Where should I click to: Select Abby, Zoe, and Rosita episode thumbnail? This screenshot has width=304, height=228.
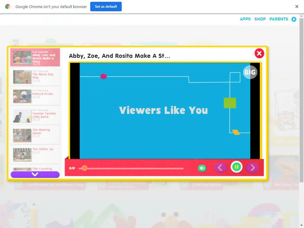(22, 57)
